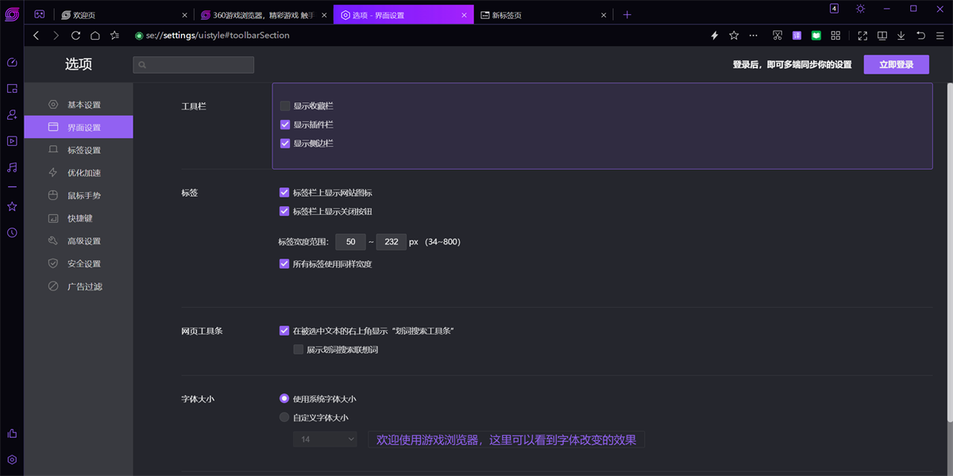Screen dimensions: 953x476
Task: Click the 立即登录 button
Action: pos(896,64)
